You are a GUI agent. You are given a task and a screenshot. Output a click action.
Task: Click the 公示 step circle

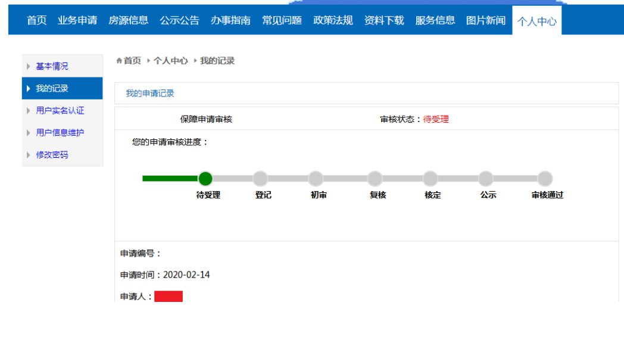click(486, 179)
